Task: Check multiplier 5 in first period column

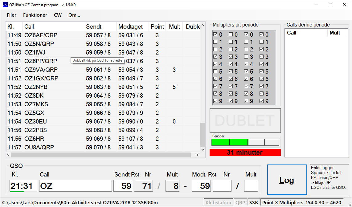Action: (x=215, y=71)
